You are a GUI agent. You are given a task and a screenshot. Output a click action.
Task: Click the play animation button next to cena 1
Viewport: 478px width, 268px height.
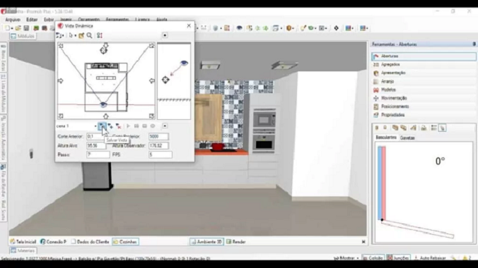click(x=129, y=126)
